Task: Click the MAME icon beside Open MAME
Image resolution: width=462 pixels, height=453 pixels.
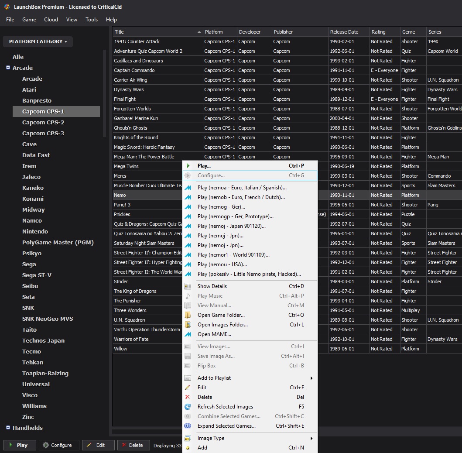Action: click(x=188, y=334)
